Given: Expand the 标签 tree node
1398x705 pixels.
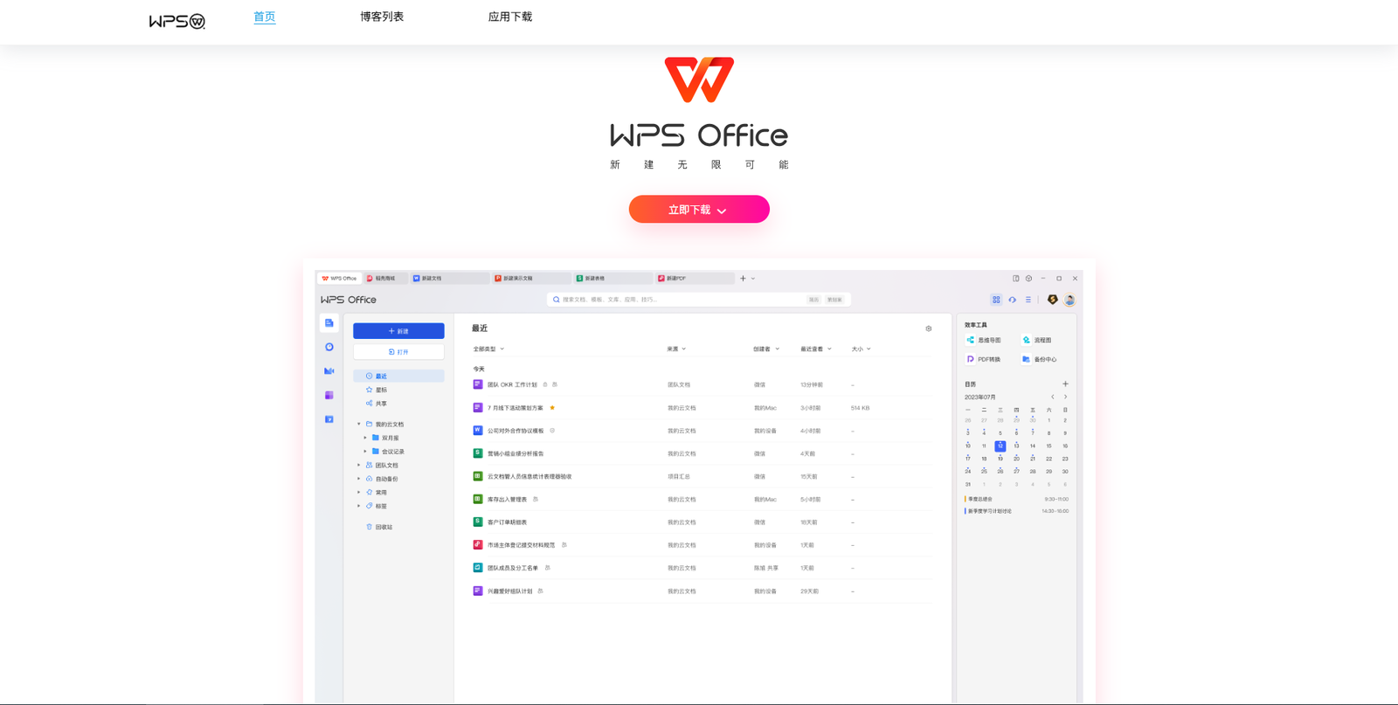Looking at the screenshot, I should coord(359,506).
